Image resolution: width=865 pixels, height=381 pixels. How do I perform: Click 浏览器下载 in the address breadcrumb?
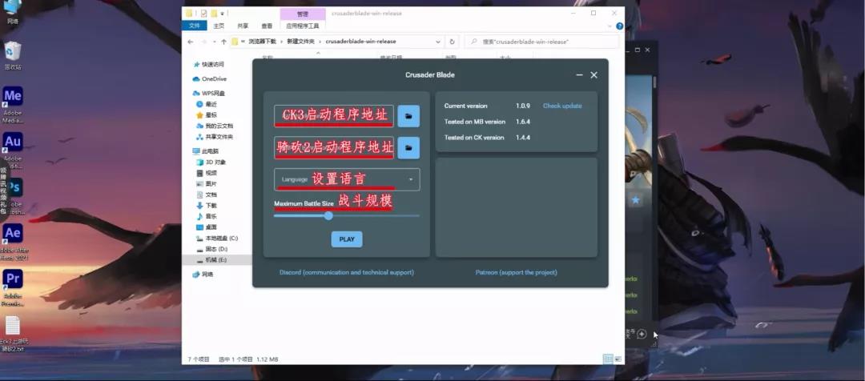(264, 42)
